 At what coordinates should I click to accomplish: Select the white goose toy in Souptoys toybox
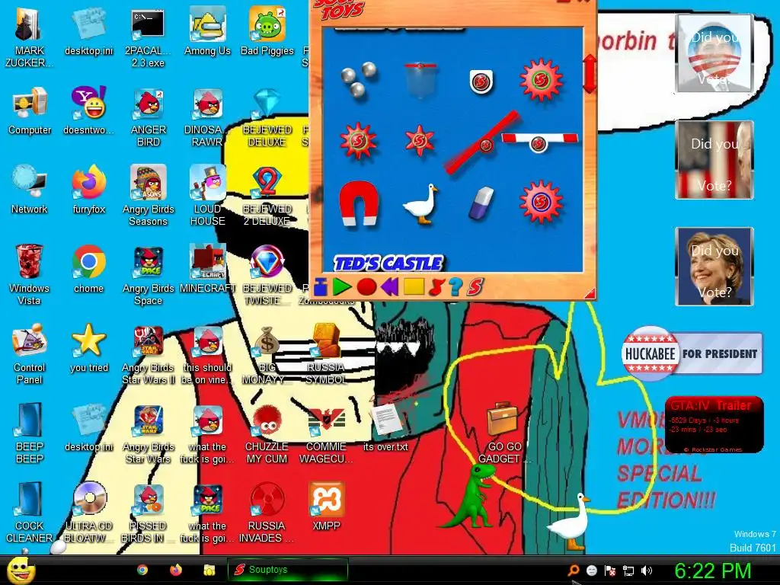(420, 204)
